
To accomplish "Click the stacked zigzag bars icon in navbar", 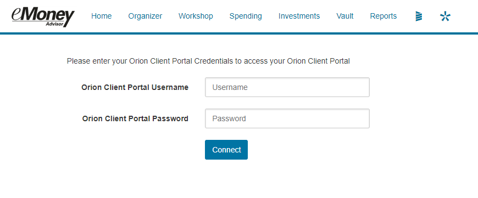I will (x=419, y=16).
